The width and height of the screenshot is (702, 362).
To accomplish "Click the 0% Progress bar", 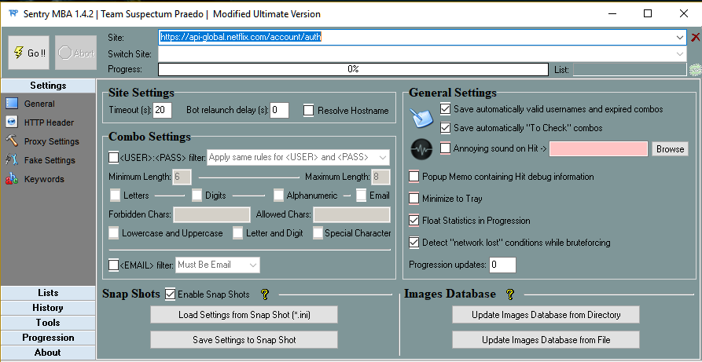I will click(x=353, y=69).
